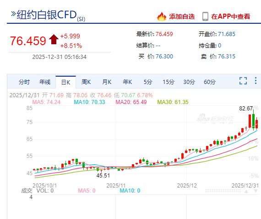
Task: Click the 最新价 76.459 value
Action: pos(164,34)
